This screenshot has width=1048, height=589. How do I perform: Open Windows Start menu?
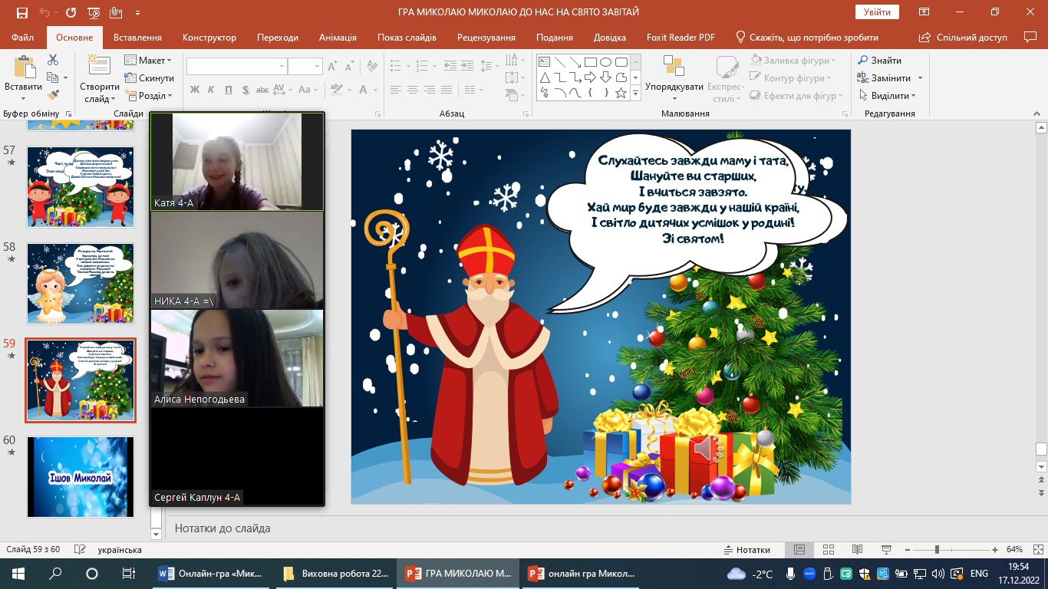click(18, 573)
